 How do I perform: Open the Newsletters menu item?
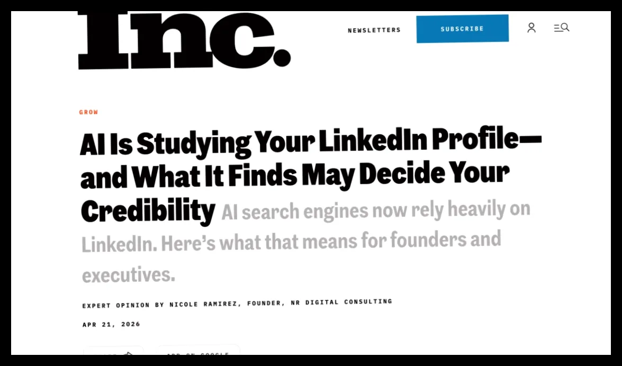click(x=374, y=30)
